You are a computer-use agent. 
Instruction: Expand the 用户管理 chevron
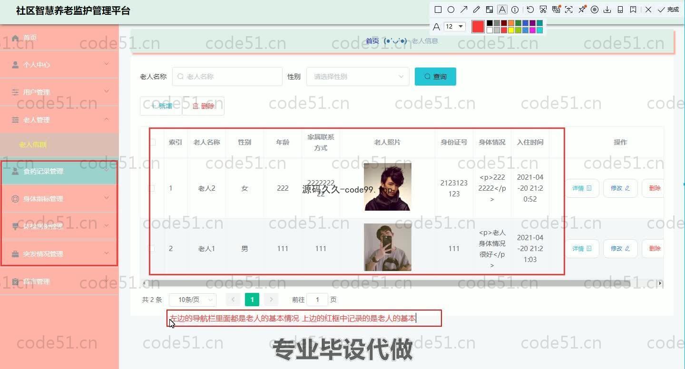[107, 92]
